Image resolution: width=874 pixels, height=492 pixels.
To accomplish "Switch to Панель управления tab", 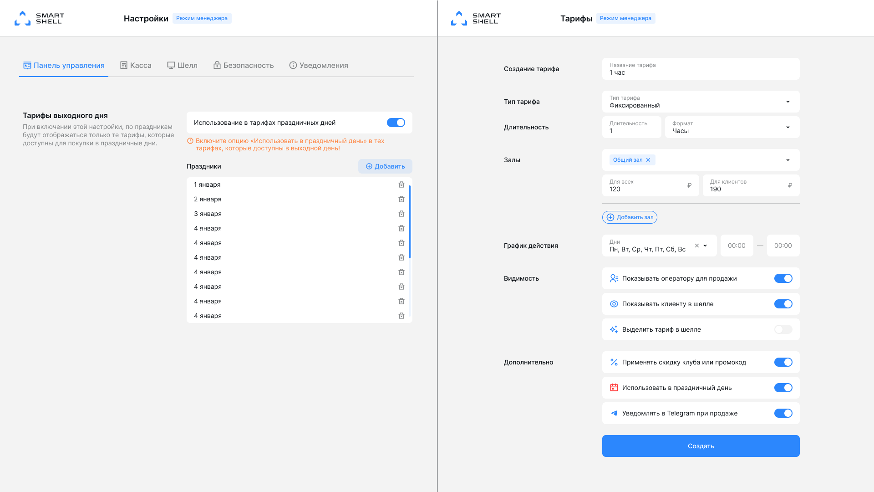I will tap(64, 65).
